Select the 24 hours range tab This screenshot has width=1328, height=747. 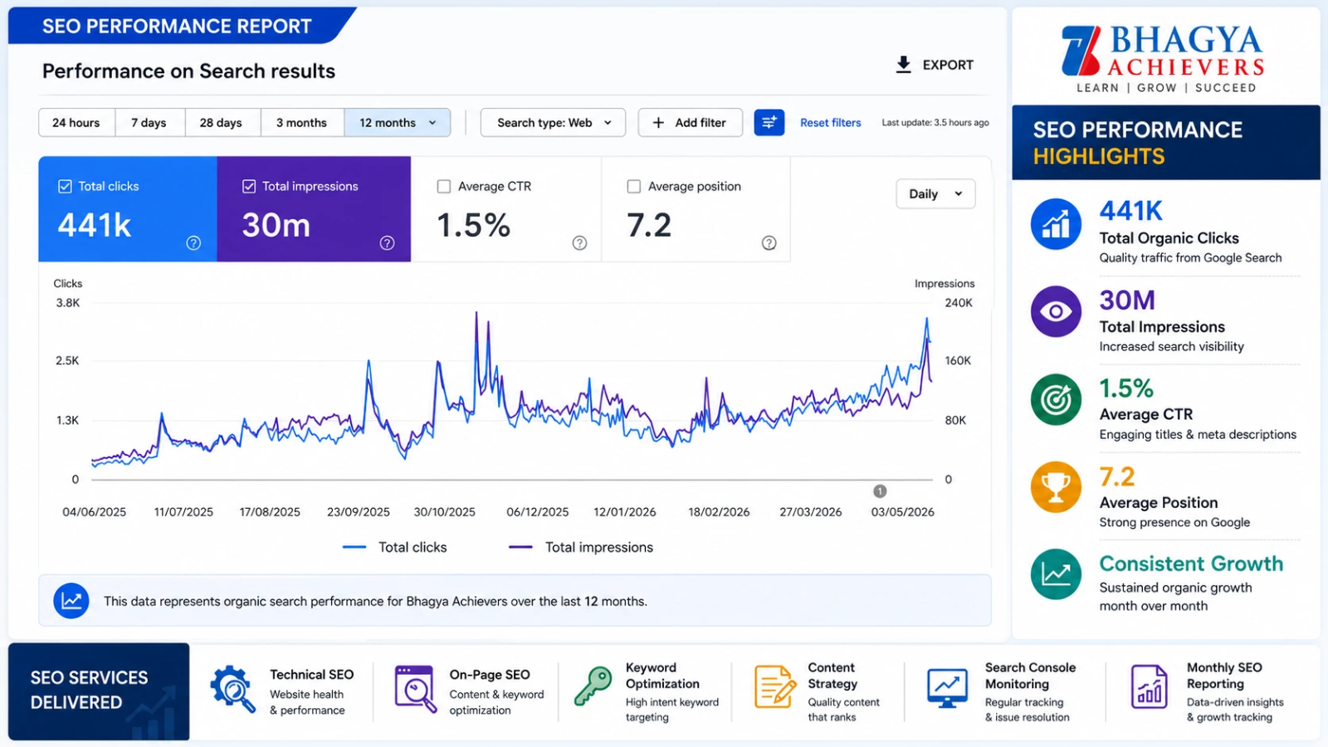tap(76, 123)
